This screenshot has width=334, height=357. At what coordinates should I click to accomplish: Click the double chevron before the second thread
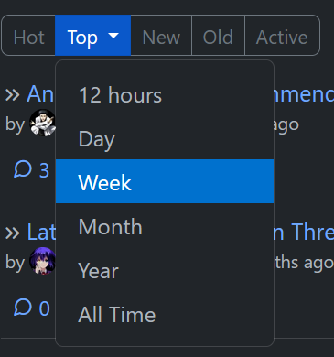tap(13, 233)
